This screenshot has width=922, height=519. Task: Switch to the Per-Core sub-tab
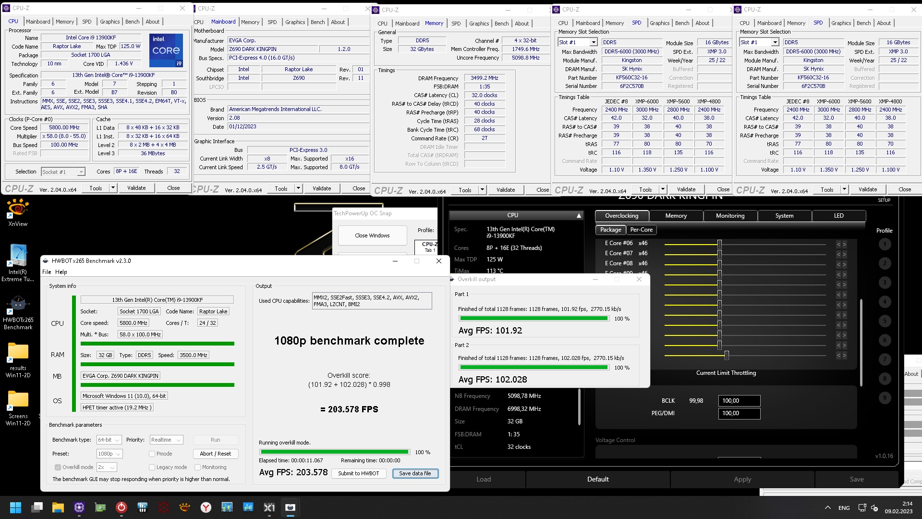[x=641, y=230]
